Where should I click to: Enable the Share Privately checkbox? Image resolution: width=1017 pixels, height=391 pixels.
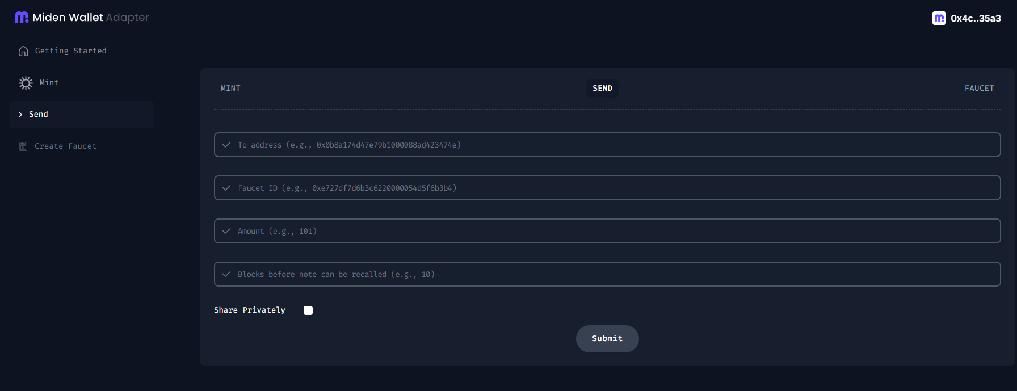click(x=308, y=310)
